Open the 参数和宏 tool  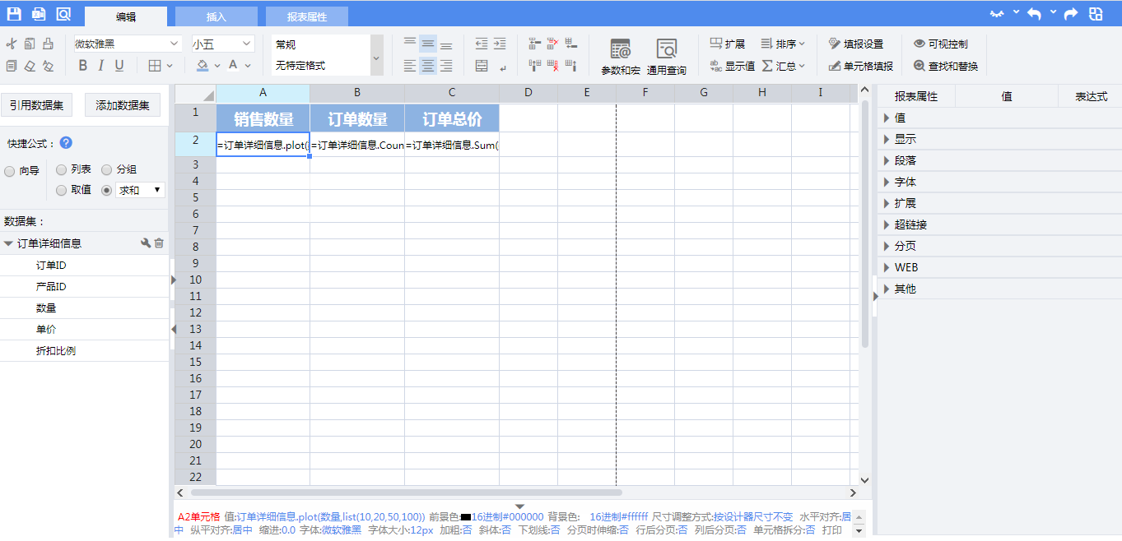[620, 56]
